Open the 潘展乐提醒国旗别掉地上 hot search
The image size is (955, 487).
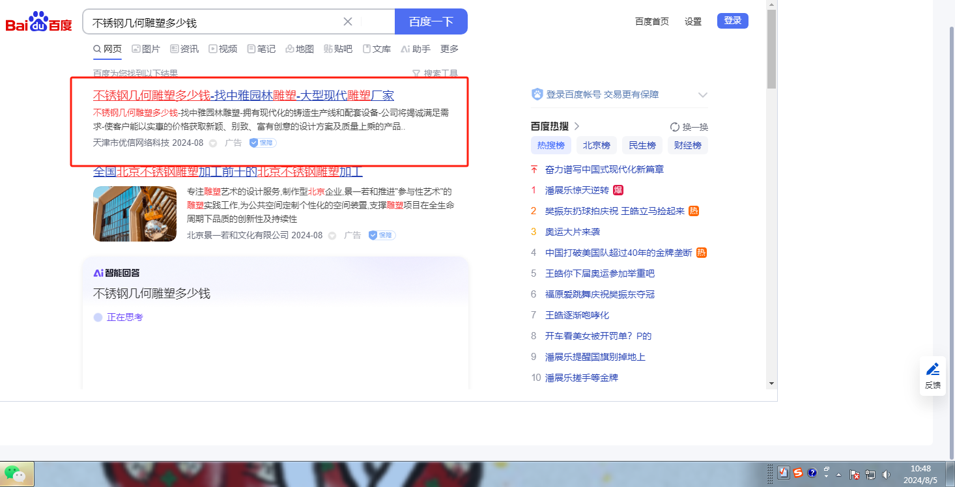pyautogui.click(x=595, y=357)
